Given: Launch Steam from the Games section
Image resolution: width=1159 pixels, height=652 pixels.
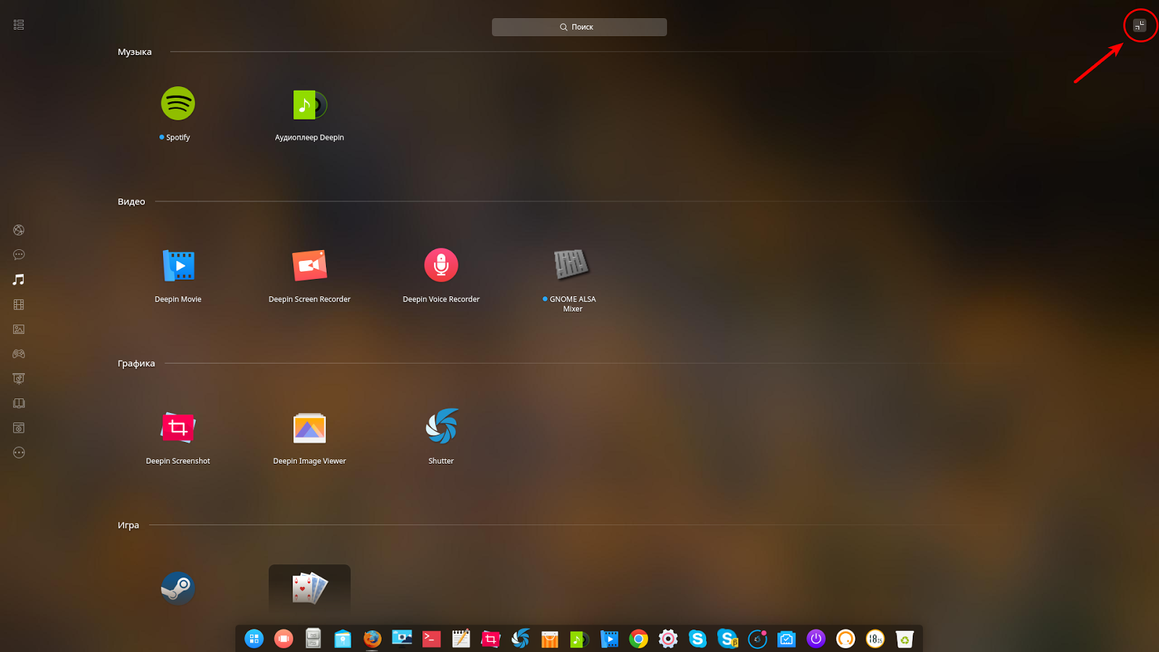Looking at the screenshot, I should pos(177,588).
